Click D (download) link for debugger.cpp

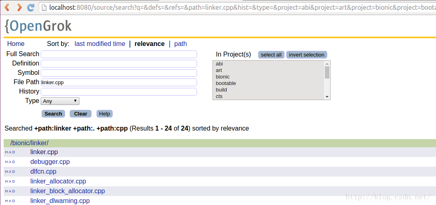(x=14, y=162)
